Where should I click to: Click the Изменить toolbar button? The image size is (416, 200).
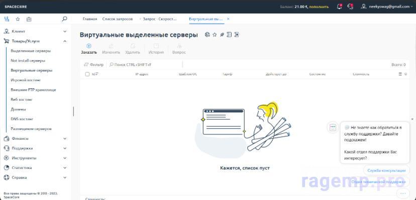tap(111, 49)
